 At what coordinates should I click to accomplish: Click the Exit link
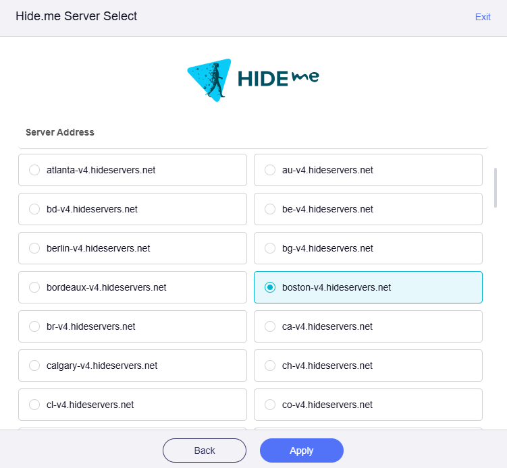coord(483,17)
